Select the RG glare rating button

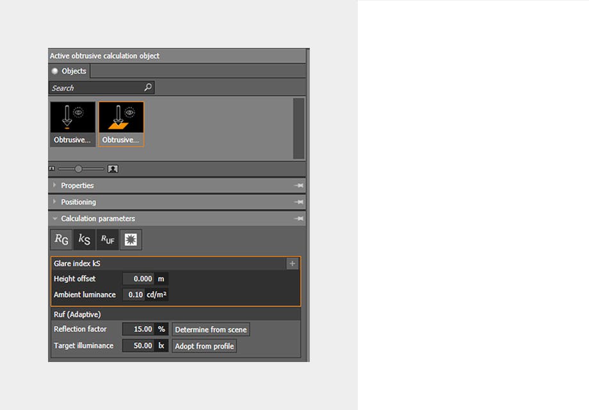(61, 240)
